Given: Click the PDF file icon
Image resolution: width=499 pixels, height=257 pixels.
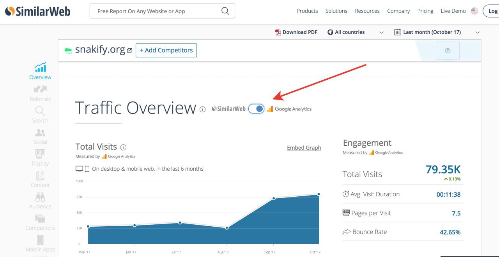Looking at the screenshot, I should point(278,32).
